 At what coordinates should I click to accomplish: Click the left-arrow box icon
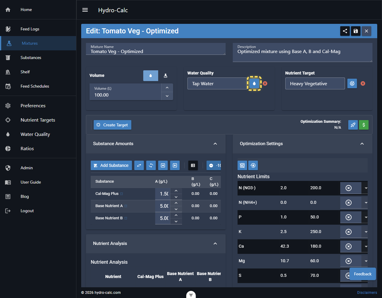click(175, 165)
